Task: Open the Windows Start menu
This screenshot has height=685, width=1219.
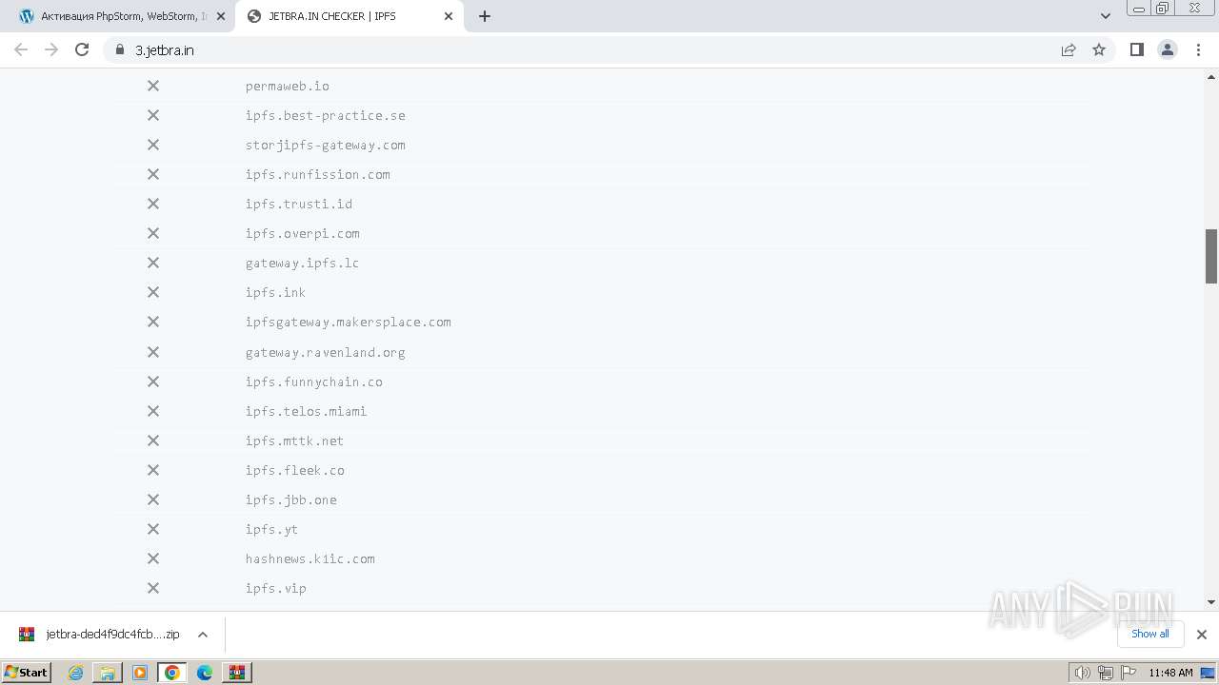Action: tap(27, 673)
